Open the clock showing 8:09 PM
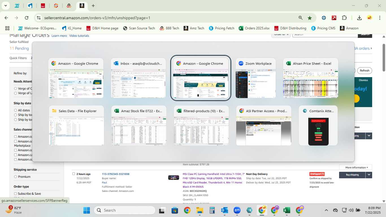The image size is (386, 217). [373, 210]
